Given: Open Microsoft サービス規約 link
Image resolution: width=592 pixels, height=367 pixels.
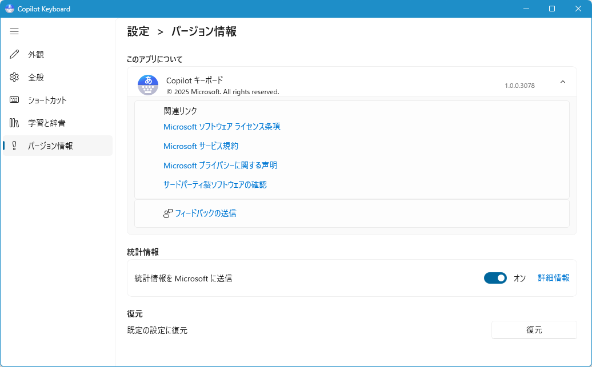Looking at the screenshot, I should [201, 146].
